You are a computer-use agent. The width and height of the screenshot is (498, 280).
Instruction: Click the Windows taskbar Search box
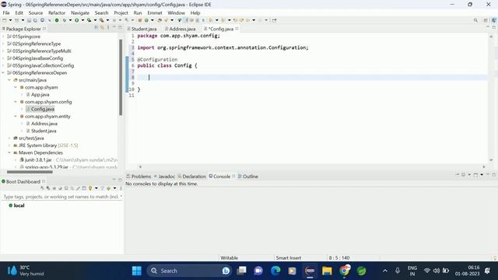click(x=189, y=271)
